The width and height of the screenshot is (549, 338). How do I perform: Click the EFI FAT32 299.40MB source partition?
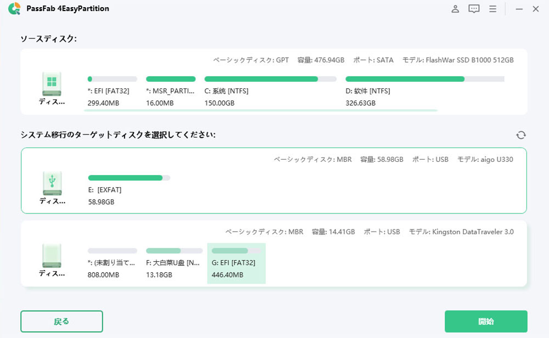112,91
